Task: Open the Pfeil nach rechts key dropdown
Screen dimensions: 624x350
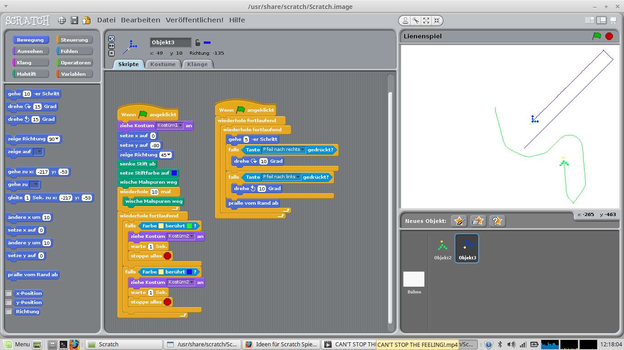Action: click(x=283, y=149)
